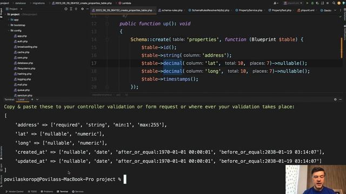The image size is (346, 194).
Task: Click the project breadcrumb in navigation bar
Action: 5,3
